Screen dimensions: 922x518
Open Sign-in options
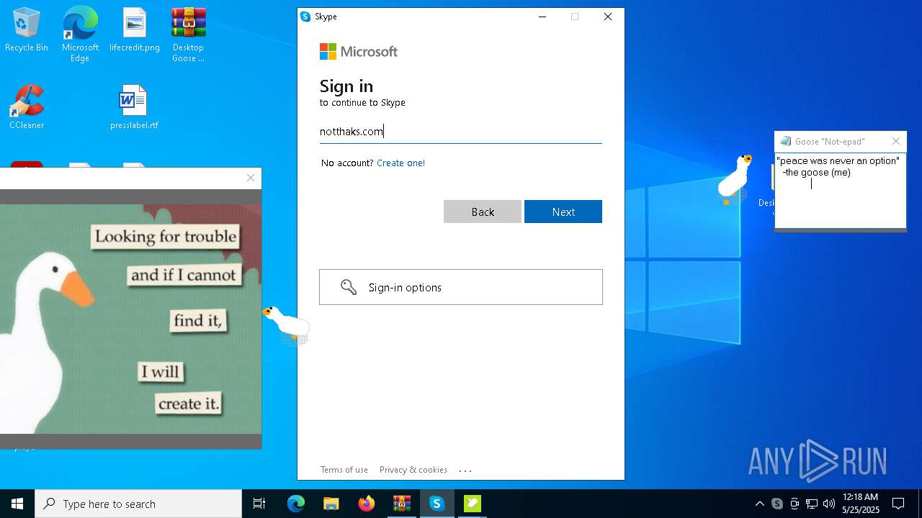[461, 287]
